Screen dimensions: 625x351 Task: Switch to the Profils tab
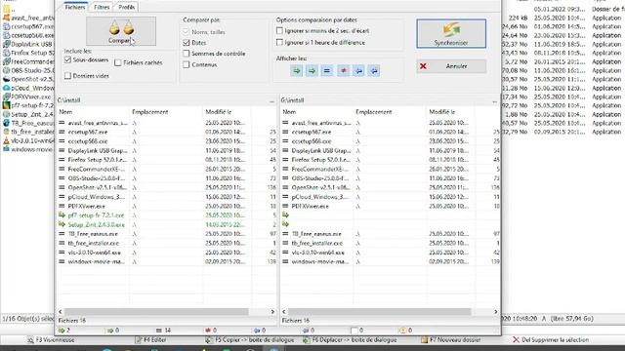(x=126, y=7)
